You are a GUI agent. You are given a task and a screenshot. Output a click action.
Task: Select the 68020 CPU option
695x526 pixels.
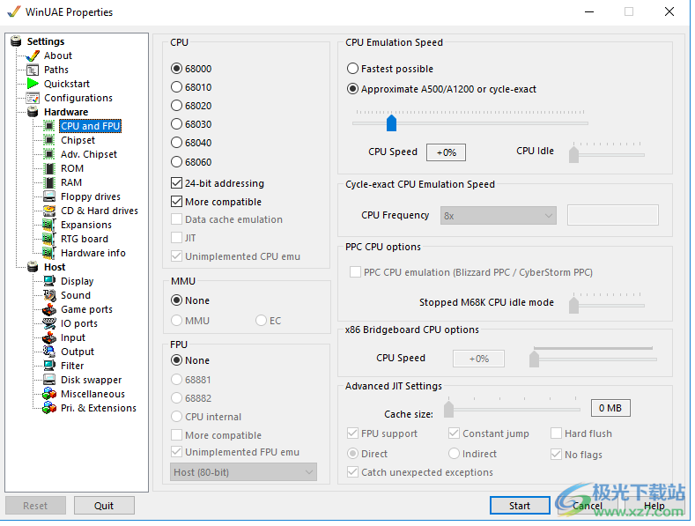(176, 106)
